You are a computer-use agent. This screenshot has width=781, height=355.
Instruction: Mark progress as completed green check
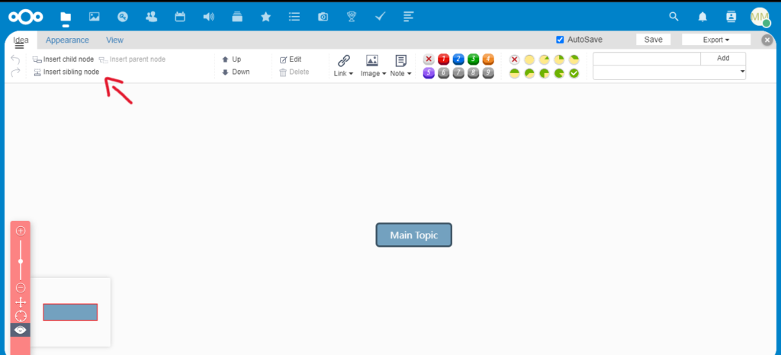574,73
